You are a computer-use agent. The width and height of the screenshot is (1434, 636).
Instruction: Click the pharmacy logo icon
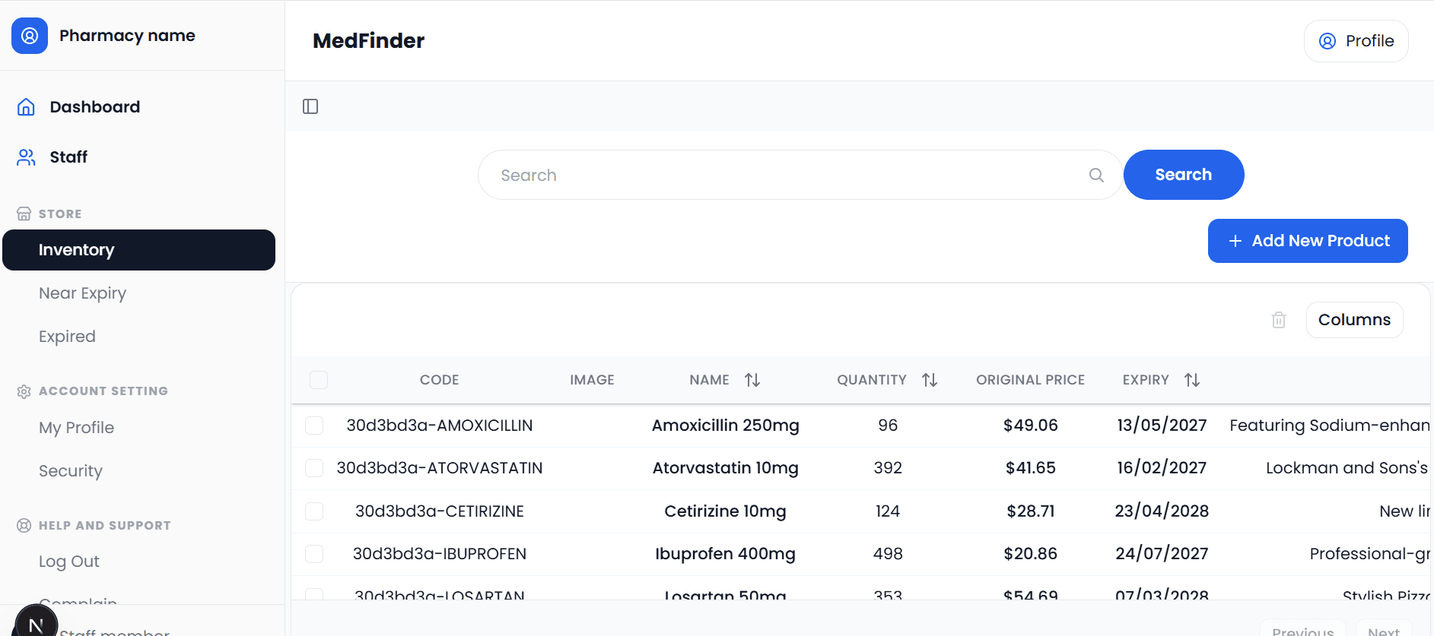30,36
